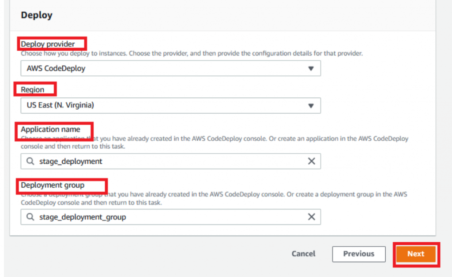Image resolution: width=452 pixels, height=277 pixels.
Task: Click the search icon in Application name field
Action: (30, 161)
